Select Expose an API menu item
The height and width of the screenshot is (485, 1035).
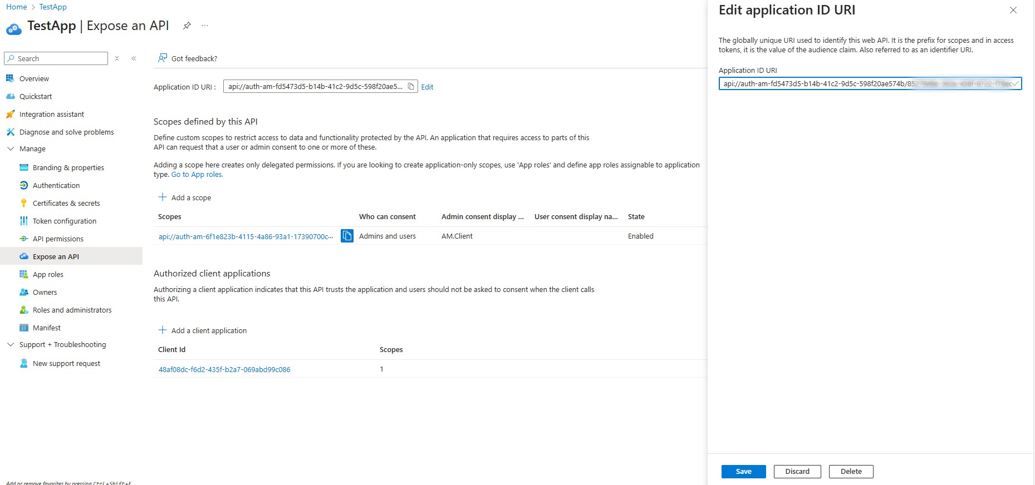[71, 256]
